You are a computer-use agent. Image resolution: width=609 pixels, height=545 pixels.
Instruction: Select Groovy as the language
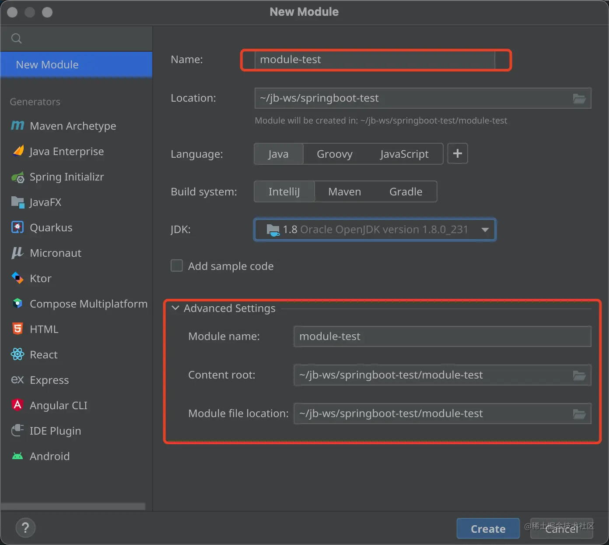tap(335, 154)
